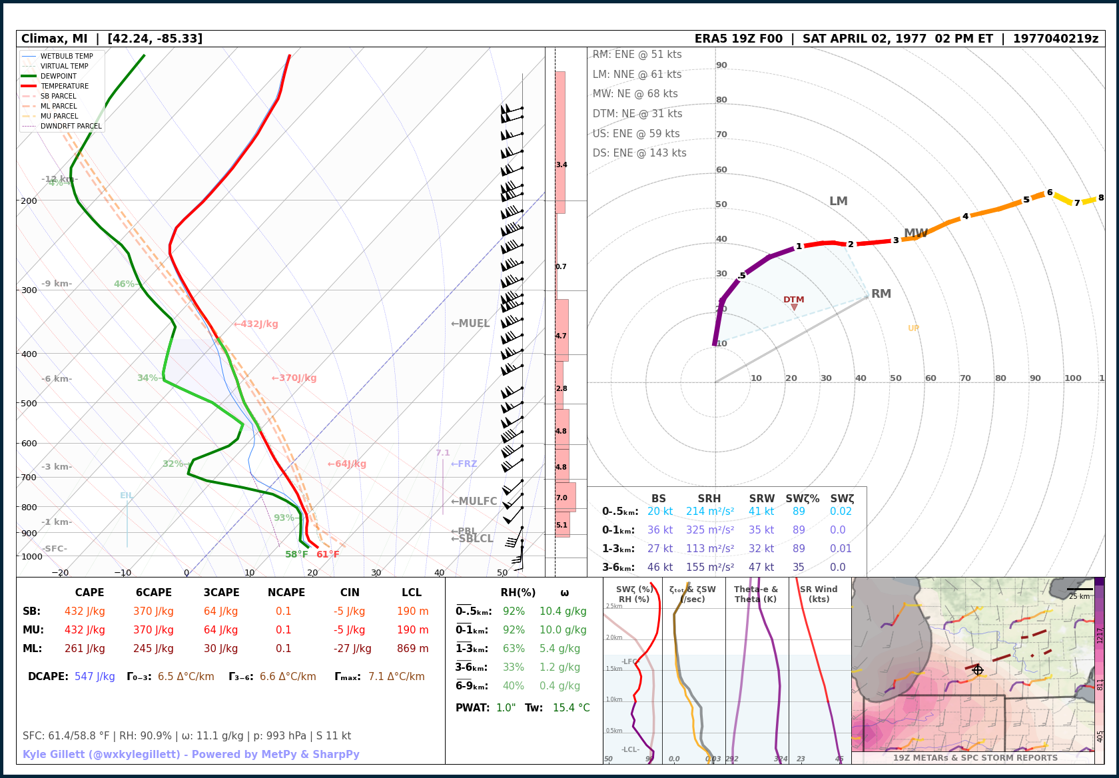This screenshot has width=1119, height=778.
Task: Select the RM storm motion label
Action: point(881,294)
